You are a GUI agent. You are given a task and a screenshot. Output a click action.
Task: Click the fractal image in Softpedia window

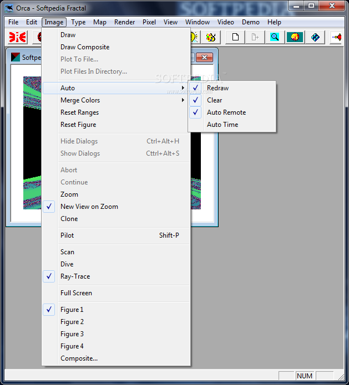(x=32, y=143)
